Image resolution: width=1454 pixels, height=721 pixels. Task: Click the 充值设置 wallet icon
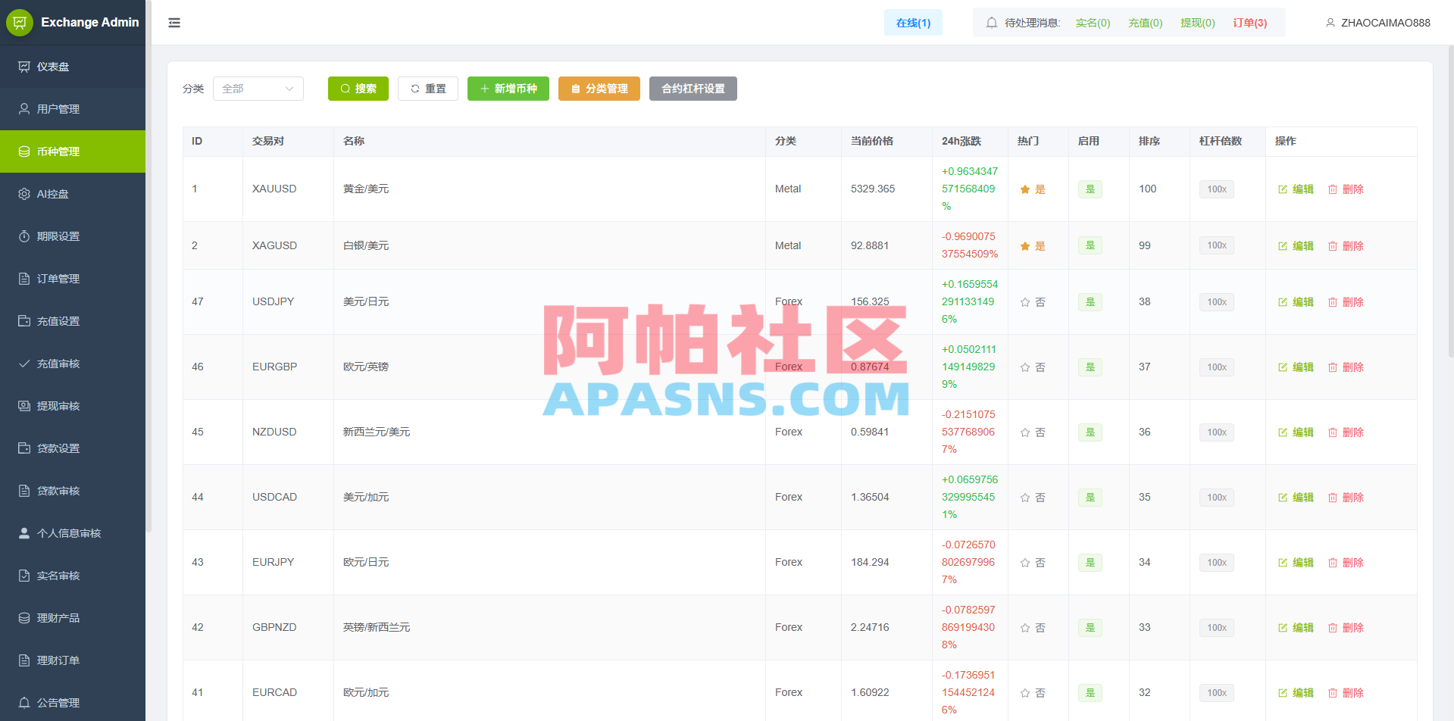pyautogui.click(x=24, y=321)
